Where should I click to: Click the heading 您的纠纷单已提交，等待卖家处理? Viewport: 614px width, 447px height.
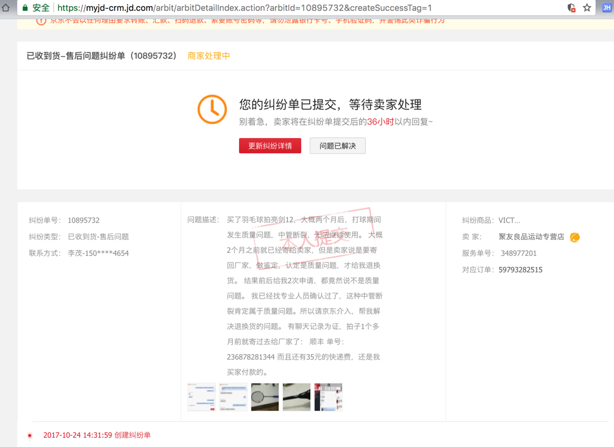coord(330,104)
